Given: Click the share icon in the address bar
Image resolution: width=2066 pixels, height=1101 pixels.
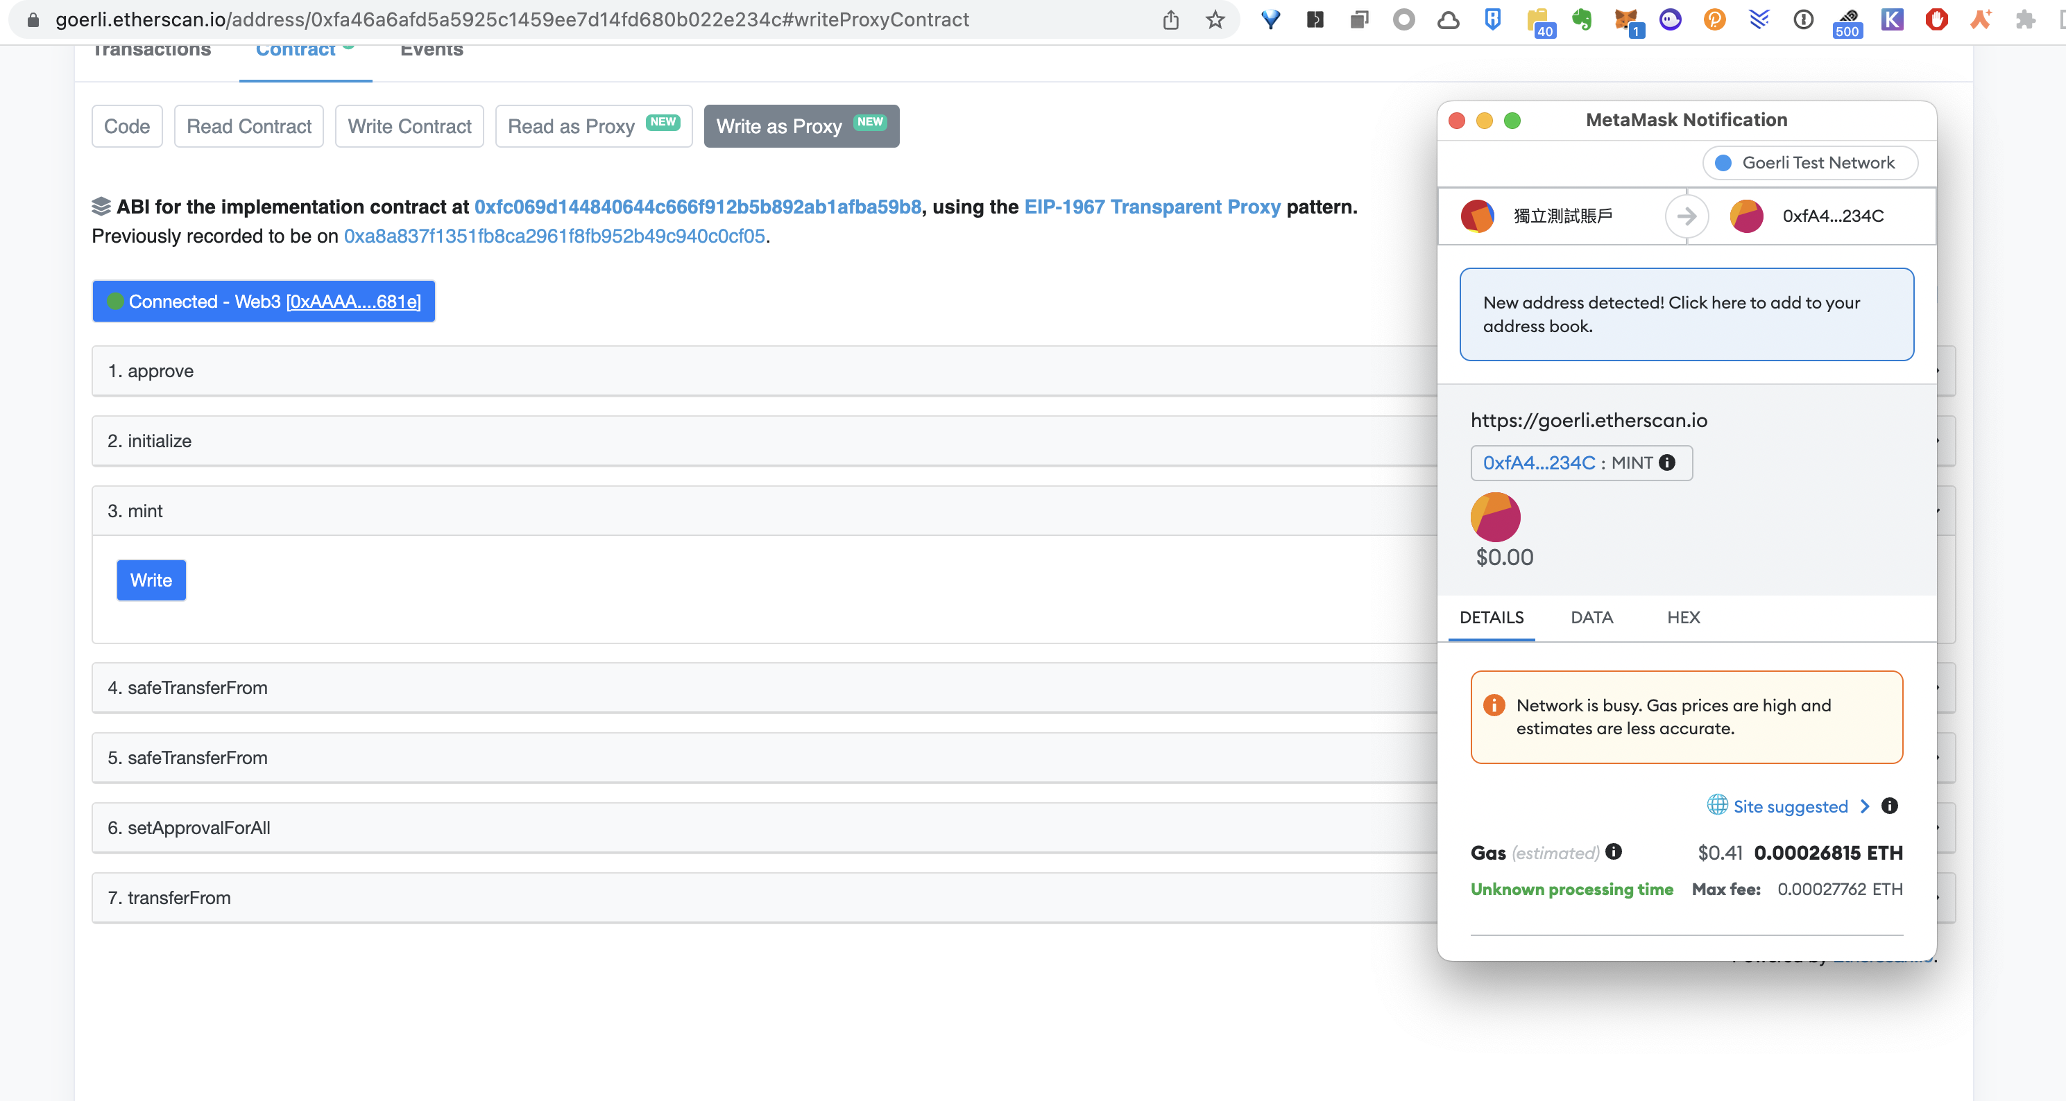Looking at the screenshot, I should pyautogui.click(x=1170, y=20).
